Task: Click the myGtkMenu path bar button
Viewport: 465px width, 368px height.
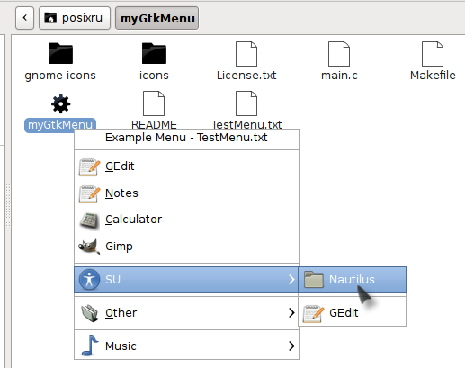Action: (x=156, y=18)
